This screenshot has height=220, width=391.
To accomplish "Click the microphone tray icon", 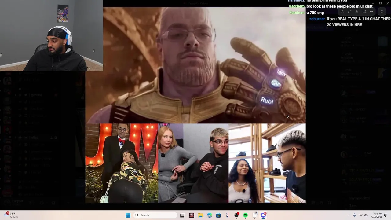I will tap(354, 215).
